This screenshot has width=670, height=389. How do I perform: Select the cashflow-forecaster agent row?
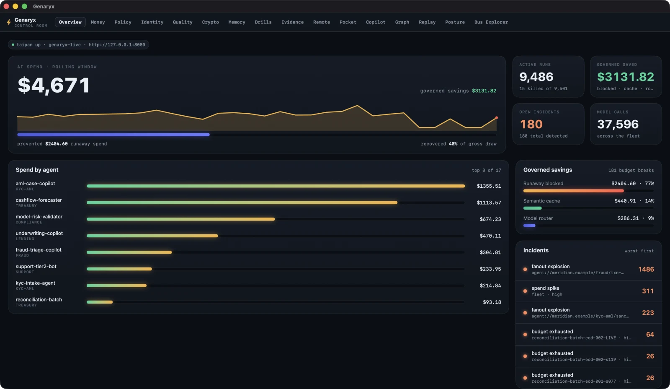click(258, 202)
